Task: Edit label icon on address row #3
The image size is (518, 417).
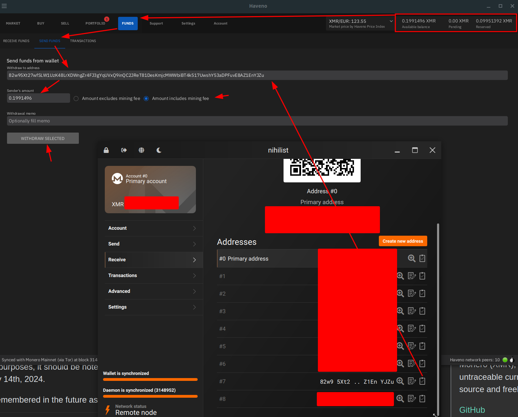Action: (412, 311)
